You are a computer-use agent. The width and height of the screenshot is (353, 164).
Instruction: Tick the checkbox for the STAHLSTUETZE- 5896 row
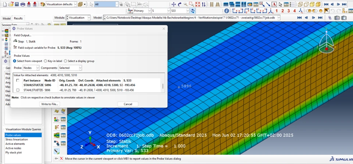18,90
